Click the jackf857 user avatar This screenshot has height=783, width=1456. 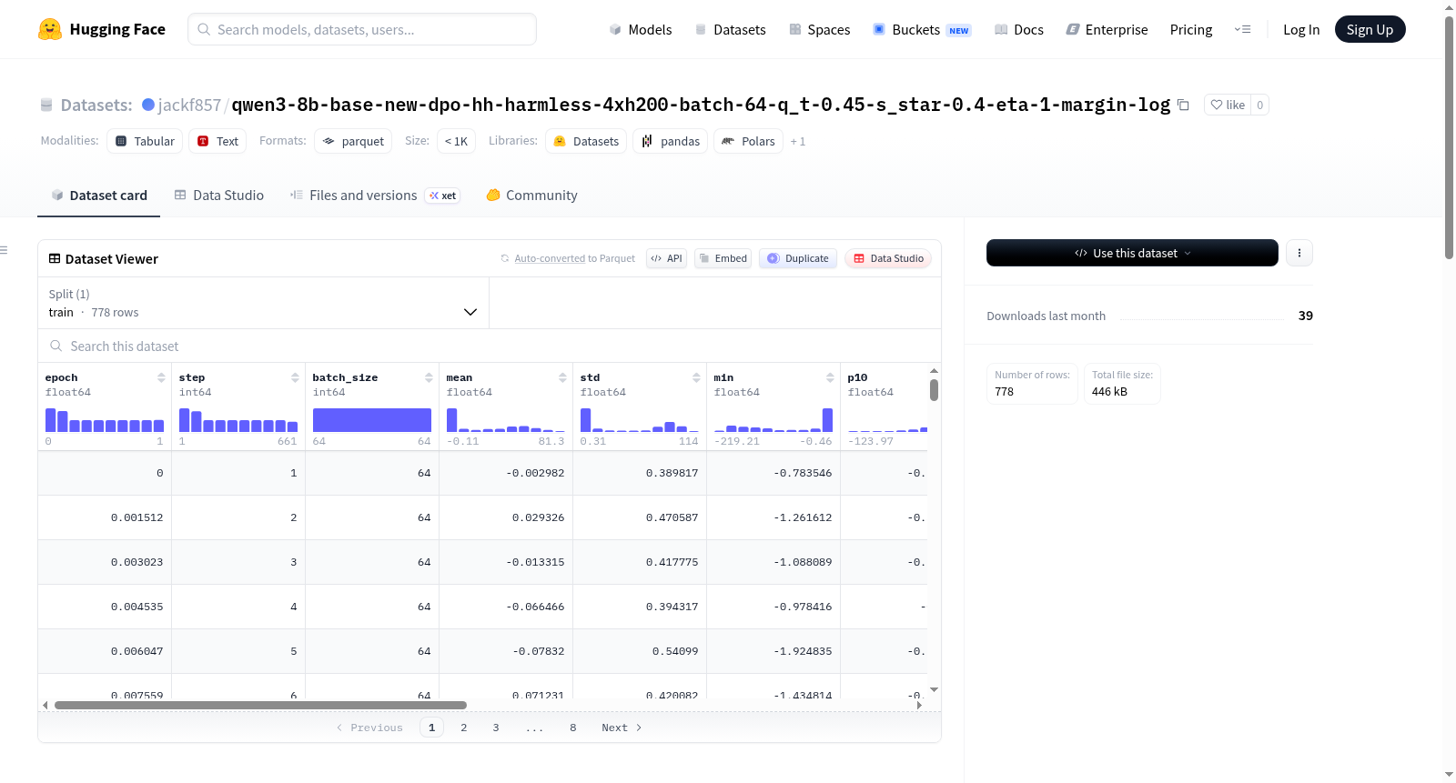148,105
